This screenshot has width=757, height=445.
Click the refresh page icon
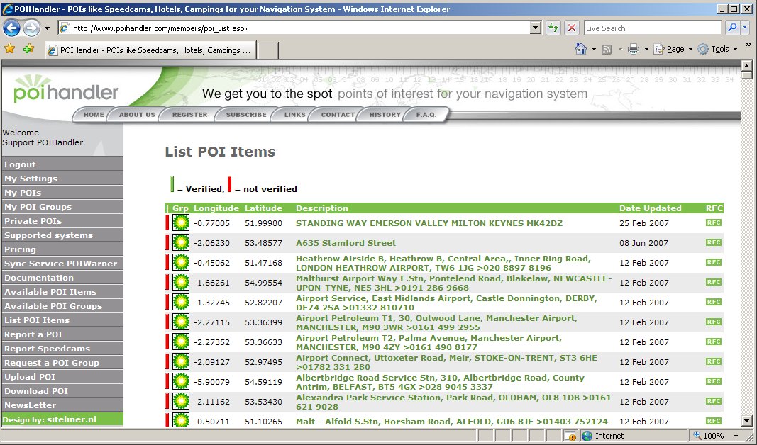(x=553, y=28)
